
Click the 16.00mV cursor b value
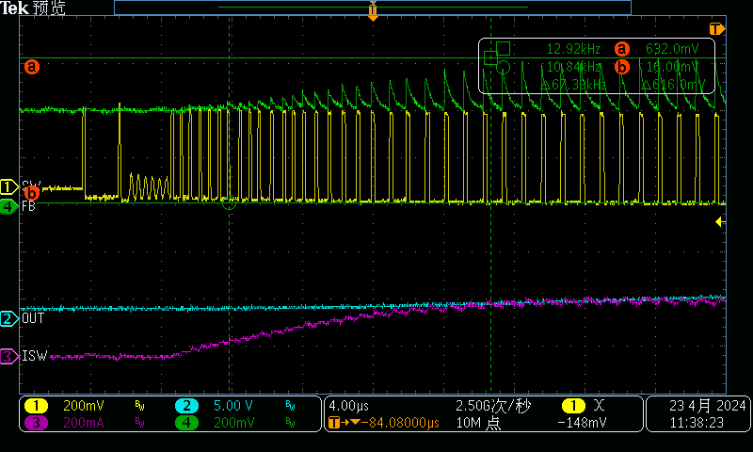tap(672, 67)
